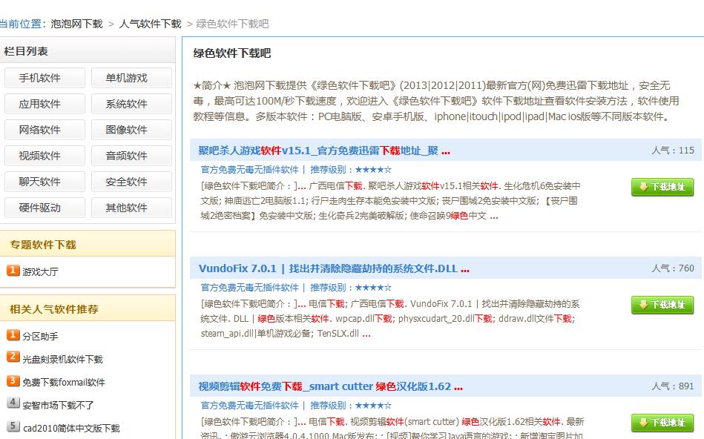This screenshot has width=704, height=439.
Task: Click the star rating under VundoFix 7.0.1
Action: point(373,288)
